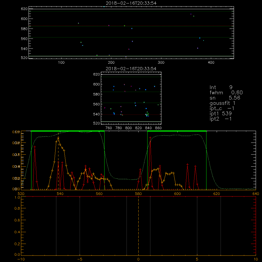
Task: Click x-axis label 300 on top plot
Action: coord(161,63)
